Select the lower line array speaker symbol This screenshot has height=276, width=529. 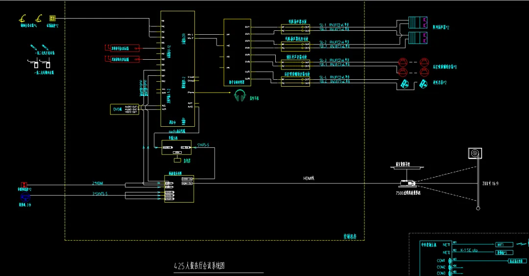point(418,38)
